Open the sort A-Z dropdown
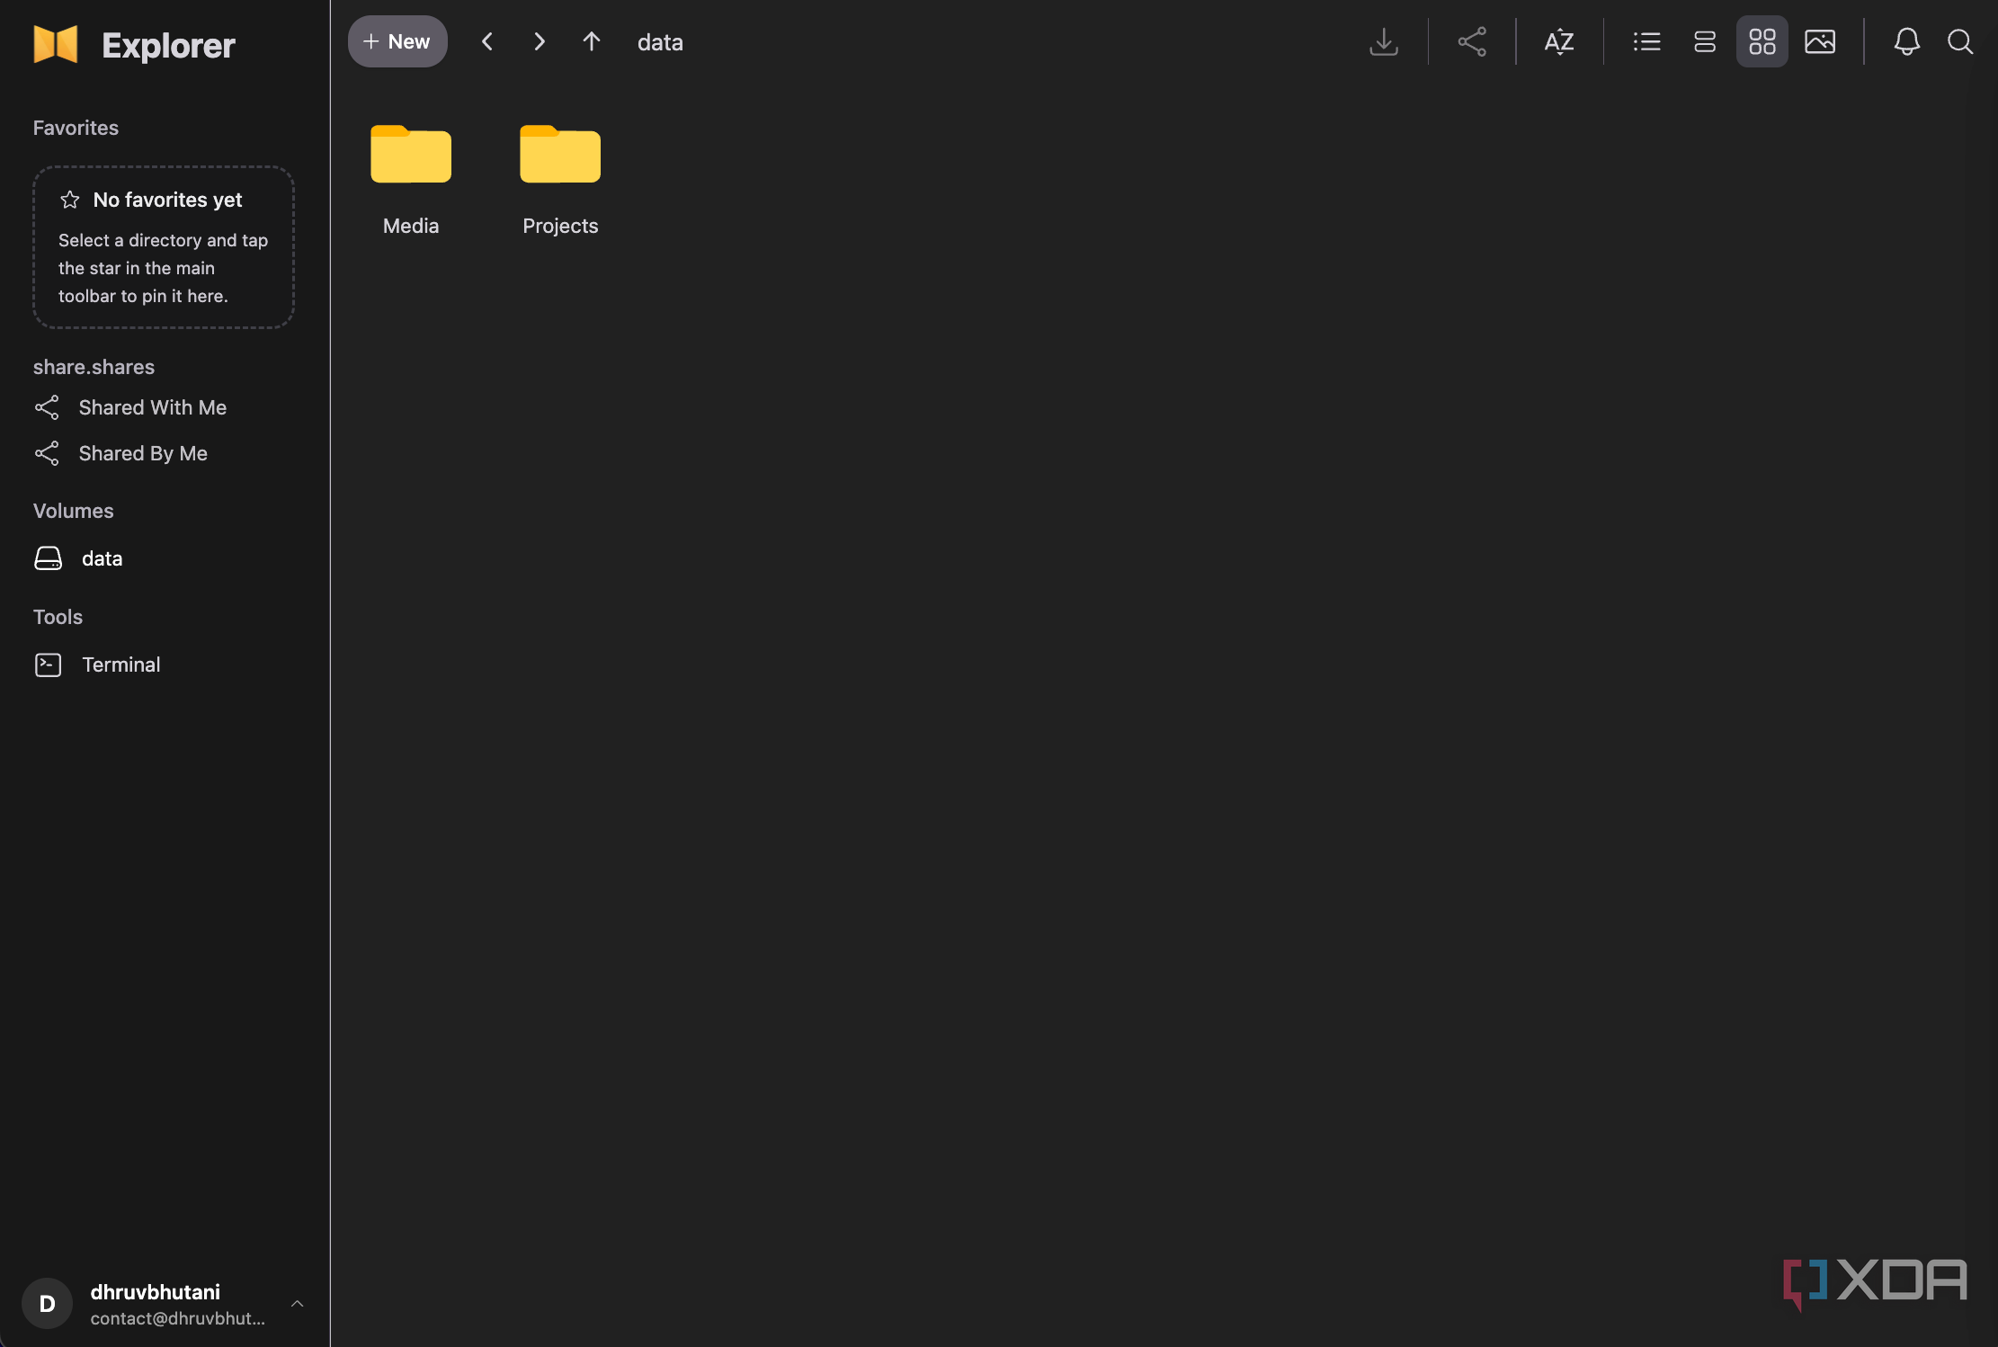This screenshot has width=1998, height=1347. pos(1558,41)
